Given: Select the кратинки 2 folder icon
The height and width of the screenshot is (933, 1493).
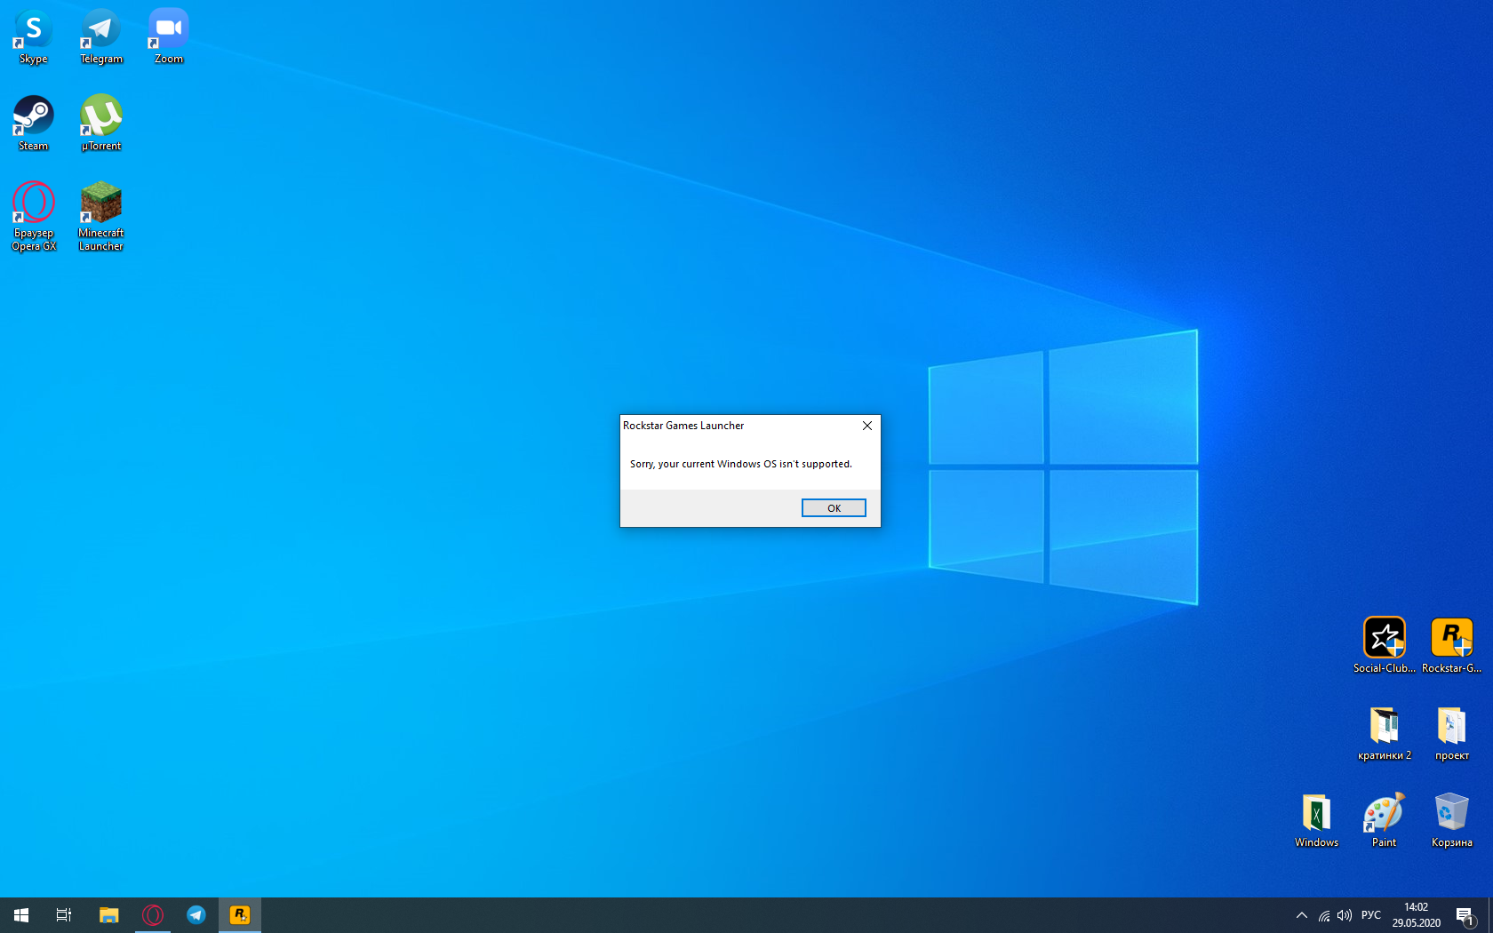Looking at the screenshot, I should (1385, 734).
